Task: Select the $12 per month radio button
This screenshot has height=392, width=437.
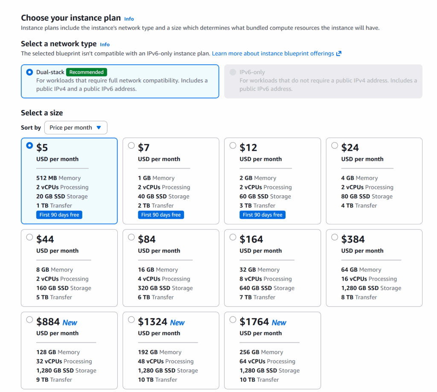Action: (x=233, y=145)
